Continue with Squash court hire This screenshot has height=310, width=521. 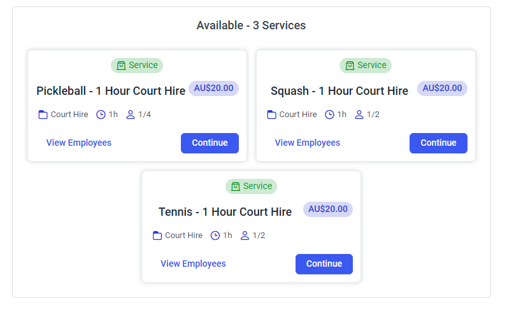[438, 143]
